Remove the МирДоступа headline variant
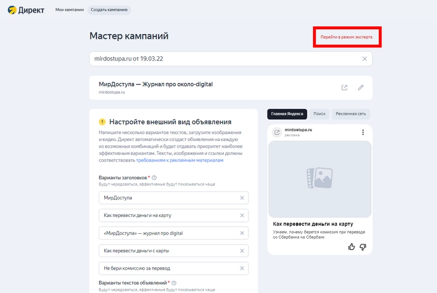The width and height of the screenshot is (437, 293). (242, 198)
